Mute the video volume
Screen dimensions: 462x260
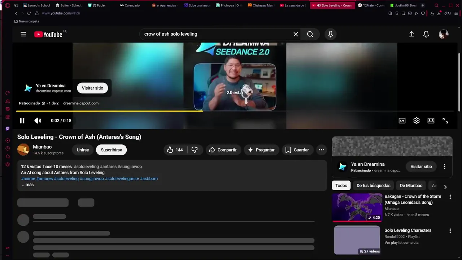pos(38,121)
